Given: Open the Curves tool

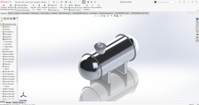Looking at the screenshot, I should (x=92, y=6).
